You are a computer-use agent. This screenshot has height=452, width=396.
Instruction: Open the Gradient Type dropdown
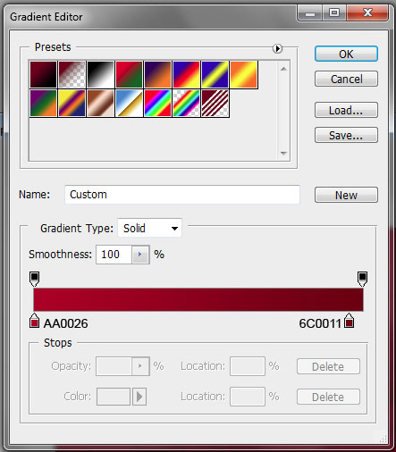click(x=149, y=229)
